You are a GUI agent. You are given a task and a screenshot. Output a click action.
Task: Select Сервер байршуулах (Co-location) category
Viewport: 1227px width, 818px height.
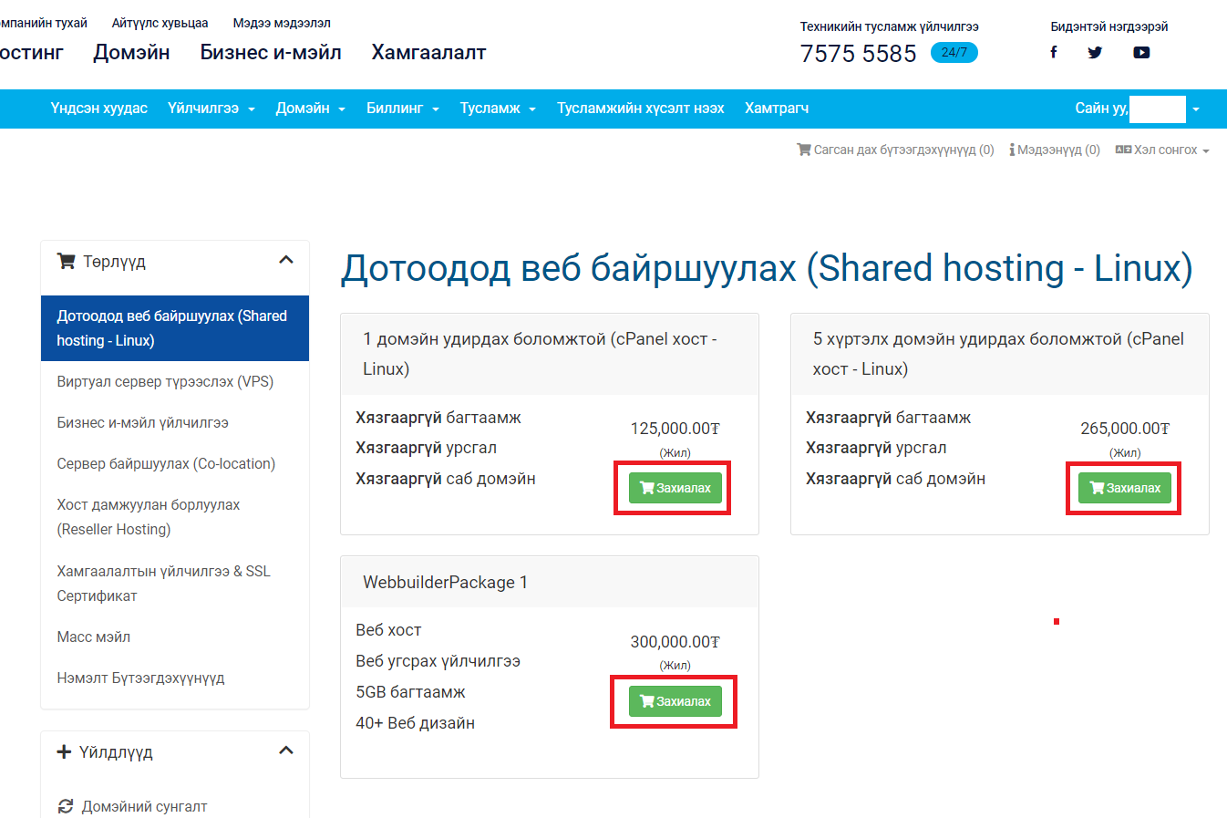(175, 463)
